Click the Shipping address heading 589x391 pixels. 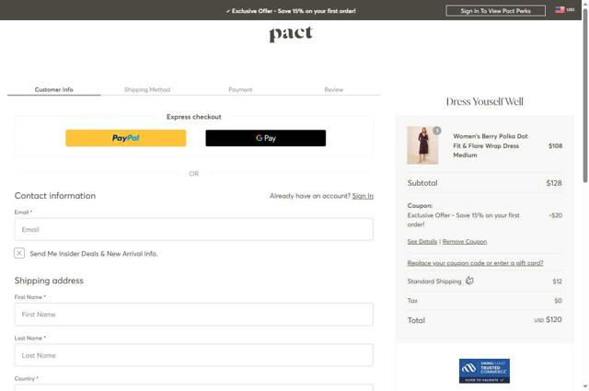click(49, 281)
